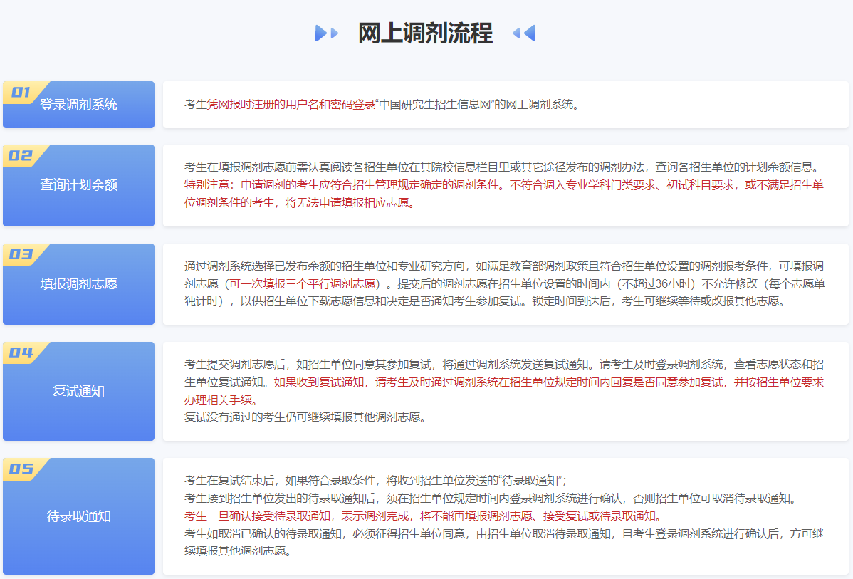This screenshot has width=853, height=579.
Task: Click the text 不超过36小时
Action: 658,283
